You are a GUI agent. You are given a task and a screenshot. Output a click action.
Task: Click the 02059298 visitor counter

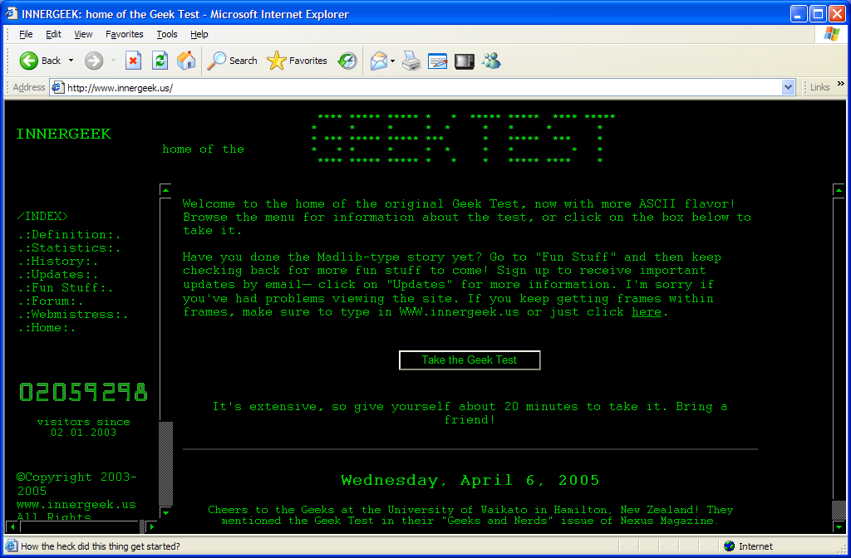(x=83, y=392)
